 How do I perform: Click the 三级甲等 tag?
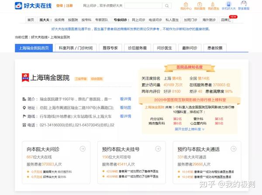tap(81, 79)
